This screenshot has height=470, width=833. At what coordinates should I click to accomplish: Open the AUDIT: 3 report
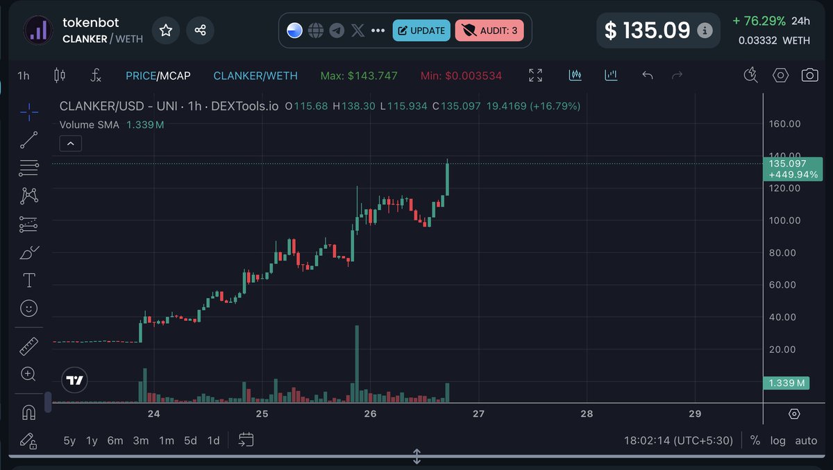[489, 30]
